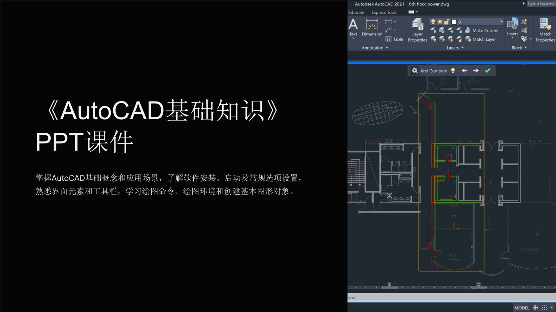556x312 pixels.
Task: Open the Edit Attributes dropdown arrow
Action: point(531,39)
